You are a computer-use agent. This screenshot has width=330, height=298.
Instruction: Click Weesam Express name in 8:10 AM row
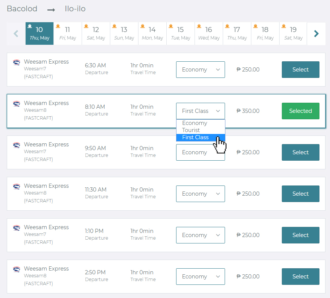tap(46, 103)
